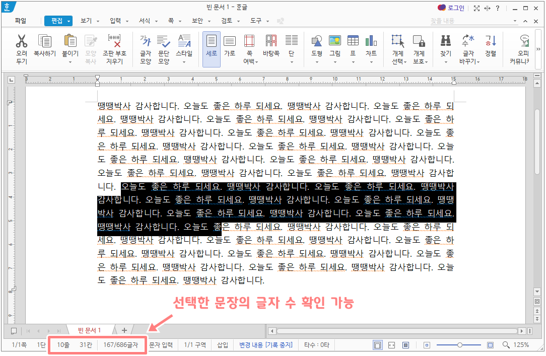This screenshot has width=546, height=356.
Task: Open the 파일 menu
Action: coord(20,21)
